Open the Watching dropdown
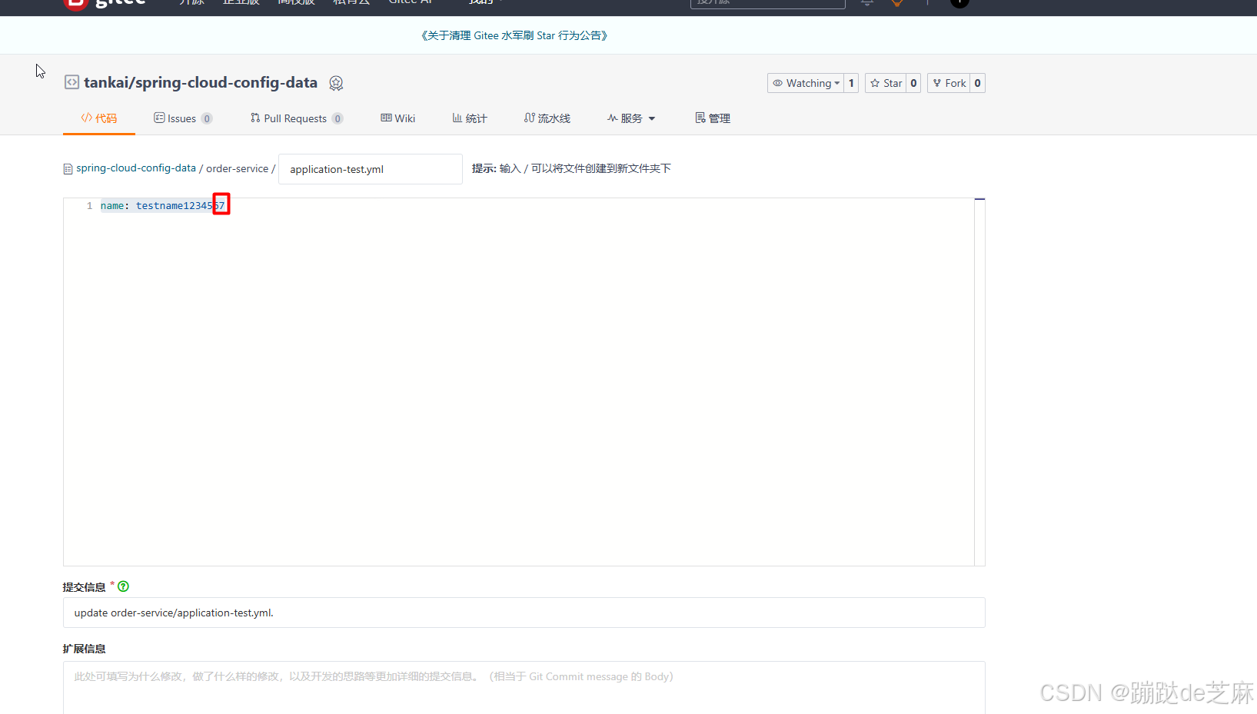The width and height of the screenshot is (1257, 714). (806, 82)
